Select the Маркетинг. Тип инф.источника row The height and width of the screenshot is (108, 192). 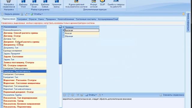tap(25, 89)
